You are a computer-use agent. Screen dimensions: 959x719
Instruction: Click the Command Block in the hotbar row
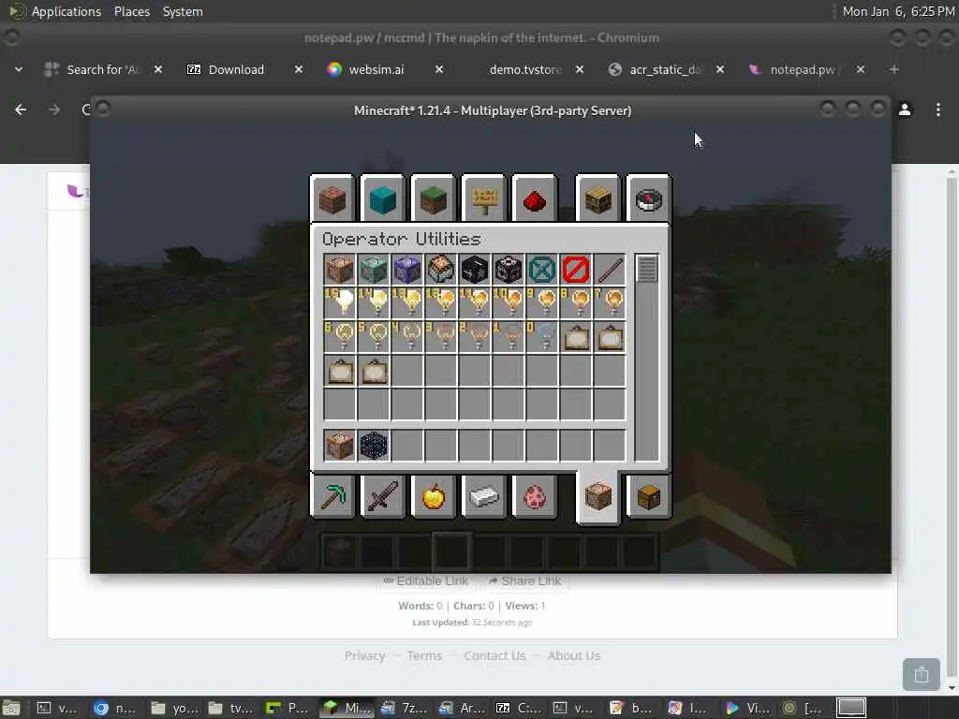(339, 445)
